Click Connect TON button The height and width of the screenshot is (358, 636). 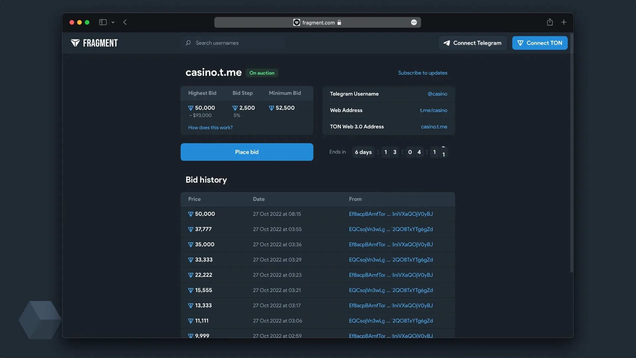tap(540, 43)
